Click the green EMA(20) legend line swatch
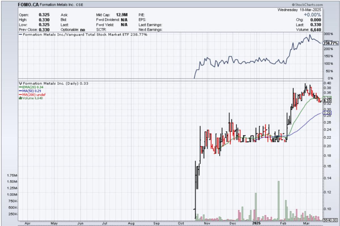The width and height of the screenshot is (340, 226). point(20,88)
